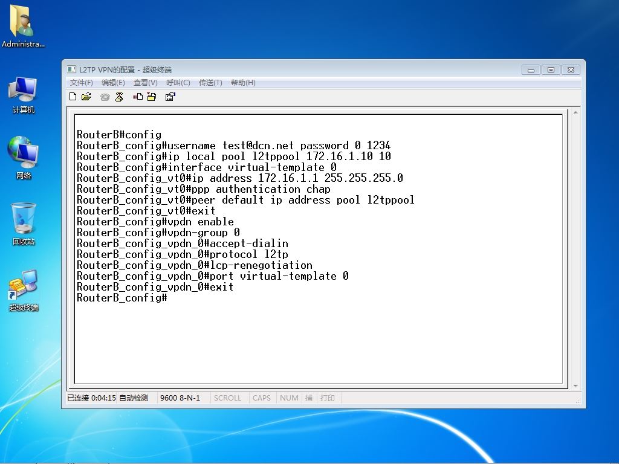Click the Disconnect phone toolbar icon
Screen dimensions: 619x464
click(119, 97)
